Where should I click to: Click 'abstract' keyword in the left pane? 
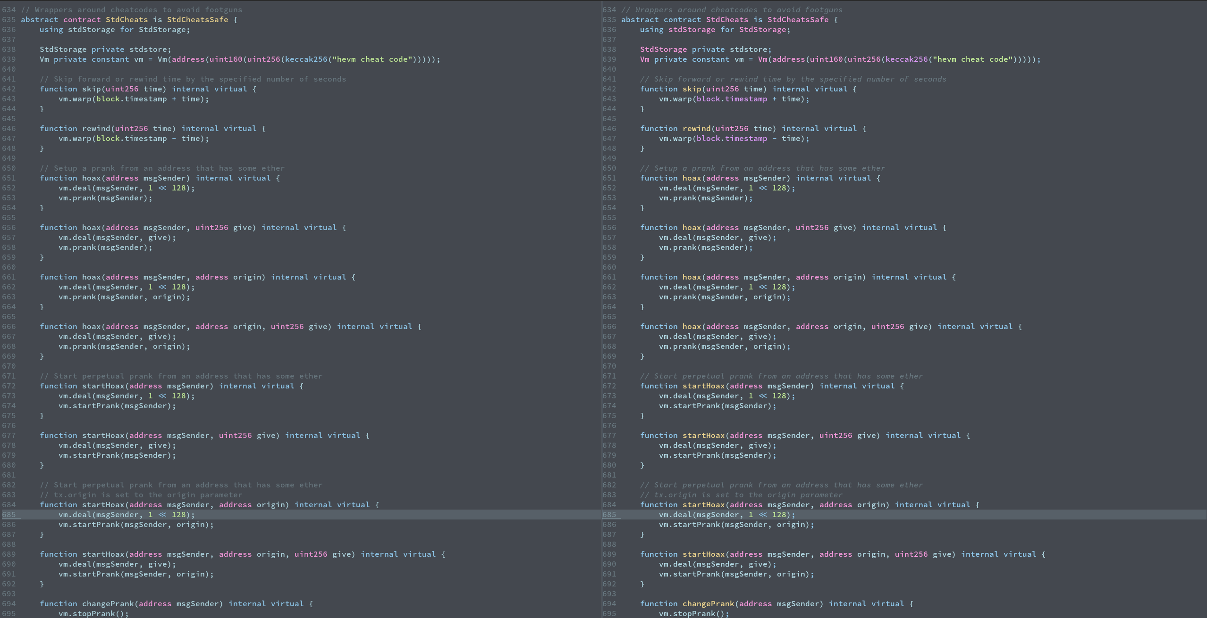(39, 20)
